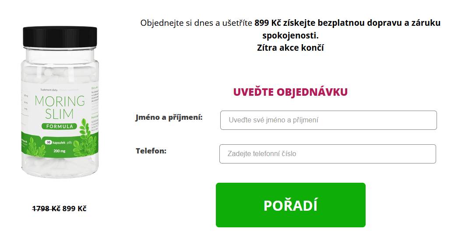Click the bold 899 Kč in headline

[268, 23]
